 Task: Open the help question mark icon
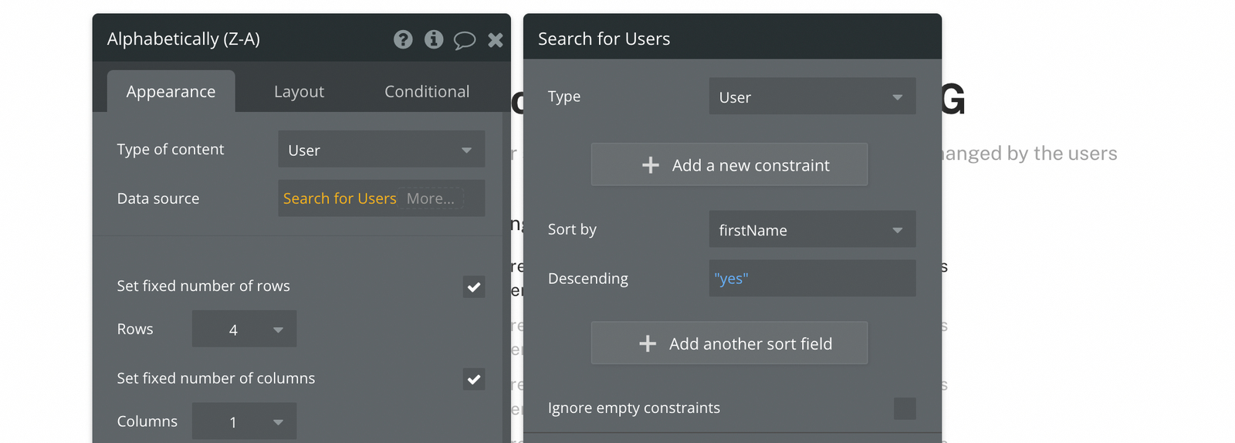[403, 39]
